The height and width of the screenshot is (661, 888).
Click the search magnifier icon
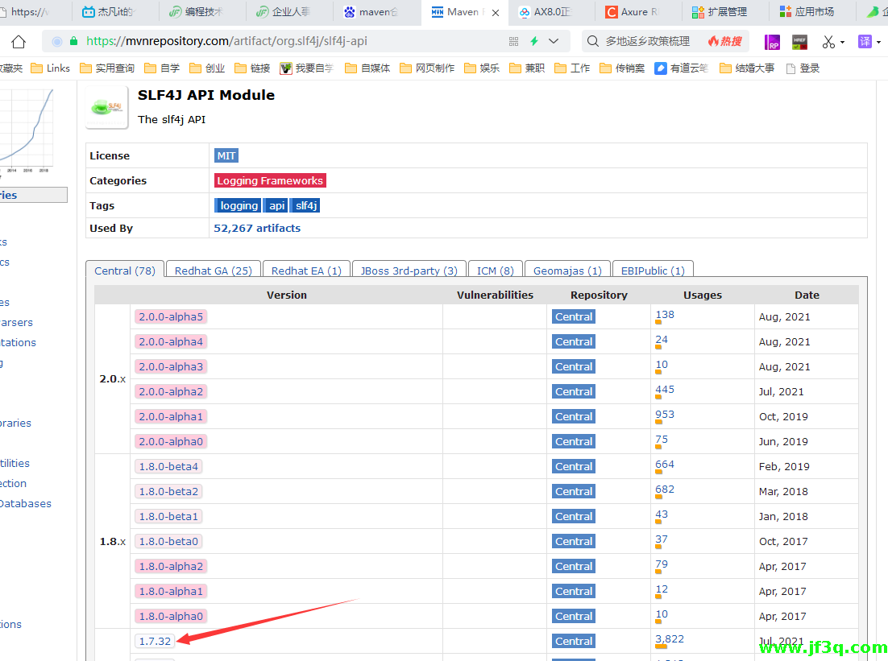pos(592,41)
